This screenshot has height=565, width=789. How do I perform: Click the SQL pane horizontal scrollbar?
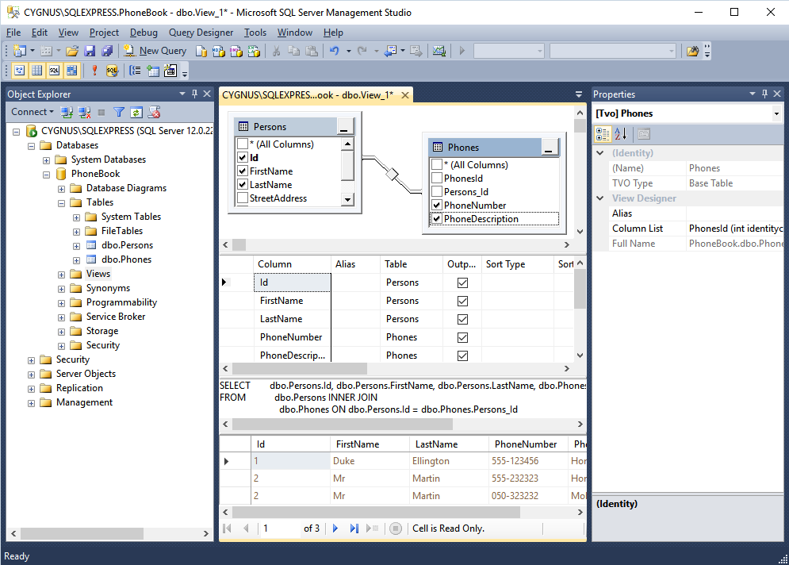tap(343, 425)
